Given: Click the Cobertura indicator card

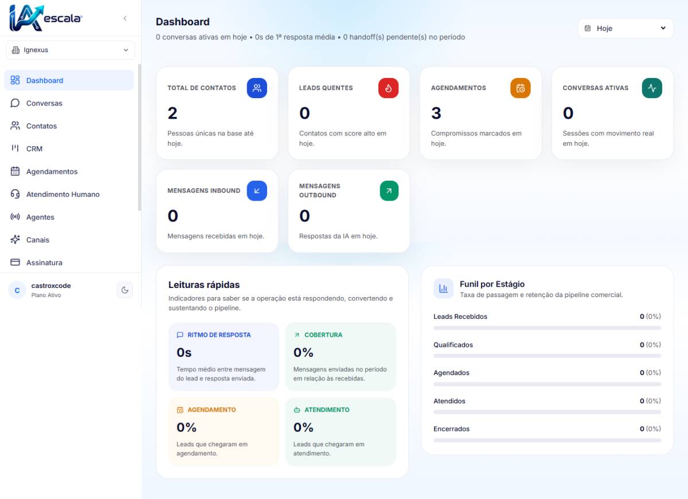Looking at the screenshot, I should [x=341, y=356].
